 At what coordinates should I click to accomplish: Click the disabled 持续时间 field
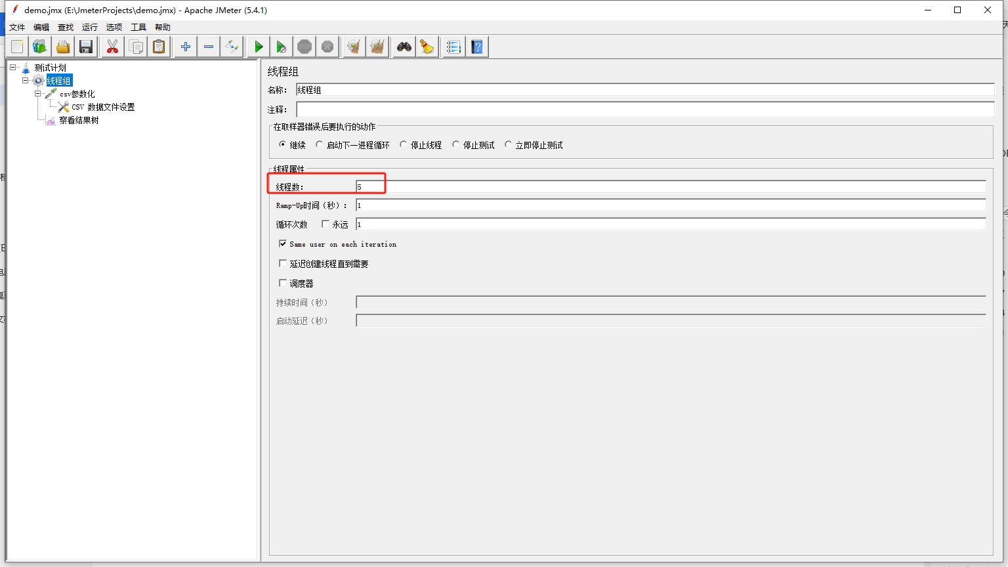[x=671, y=302]
